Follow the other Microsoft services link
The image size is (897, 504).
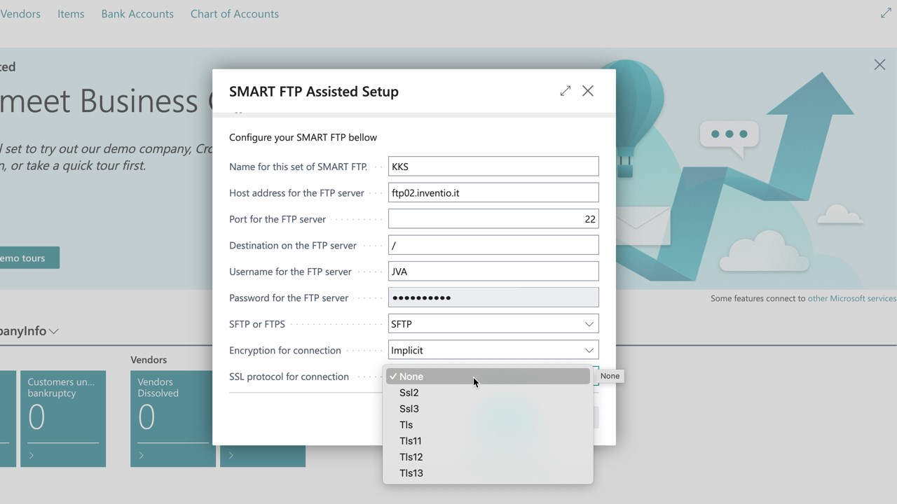(x=851, y=298)
